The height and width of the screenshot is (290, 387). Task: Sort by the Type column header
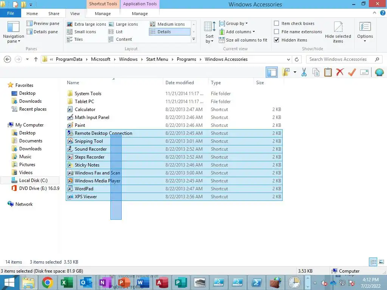pyautogui.click(x=231, y=83)
